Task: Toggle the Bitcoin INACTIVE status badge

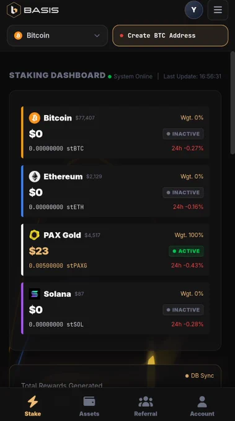Action: [x=183, y=134]
